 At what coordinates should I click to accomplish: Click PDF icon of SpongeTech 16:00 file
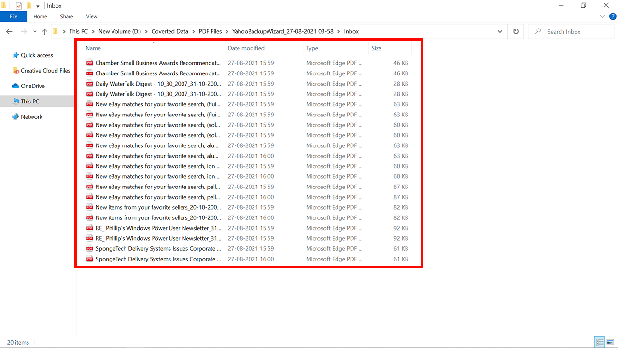[90, 259]
